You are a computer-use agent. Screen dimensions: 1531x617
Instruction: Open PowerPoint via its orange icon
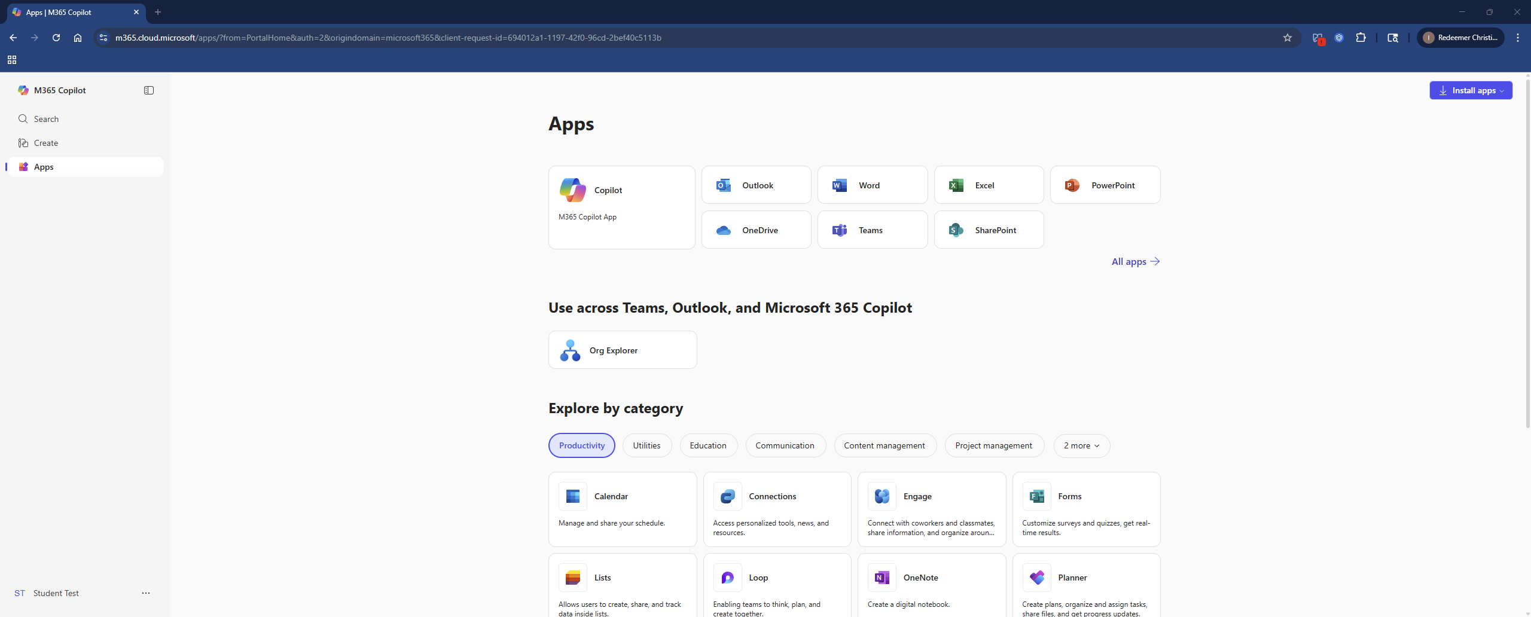click(x=1072, y=185)
